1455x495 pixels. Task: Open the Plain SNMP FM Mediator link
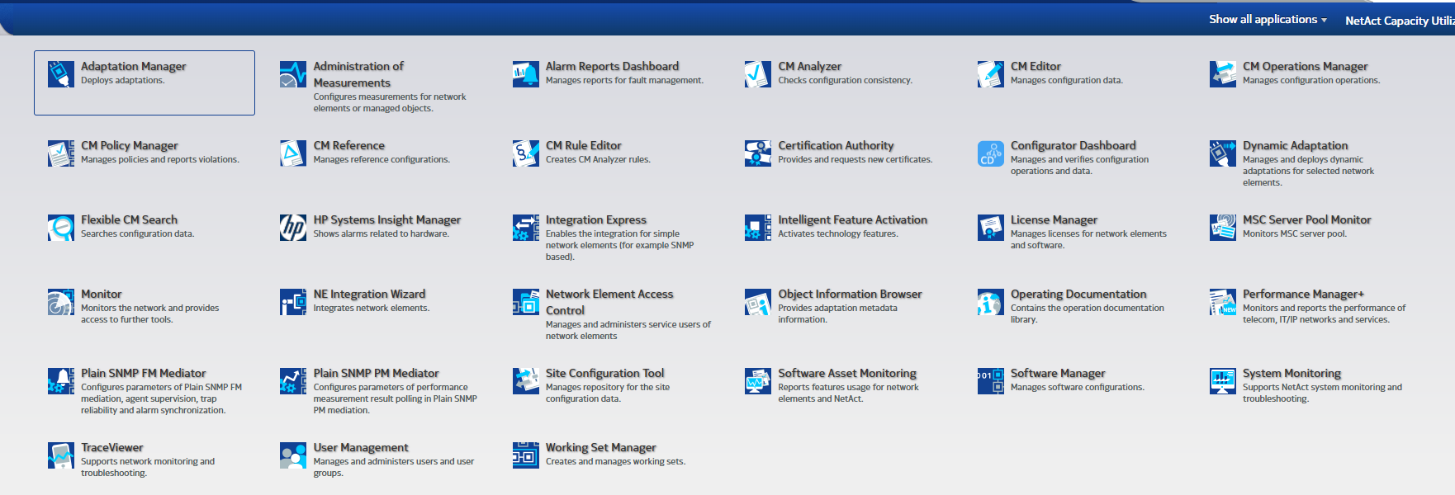(x=143, y=374)
